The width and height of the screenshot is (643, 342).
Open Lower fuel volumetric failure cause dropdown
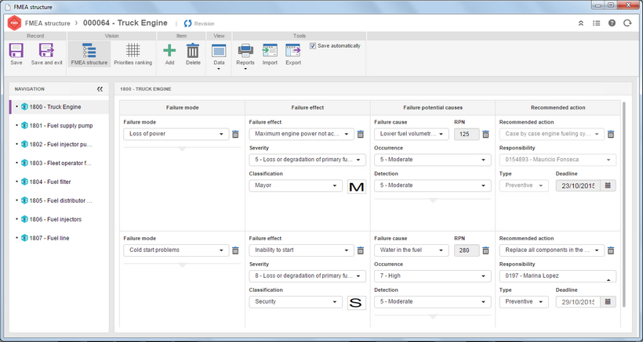(x=412, y=134)
